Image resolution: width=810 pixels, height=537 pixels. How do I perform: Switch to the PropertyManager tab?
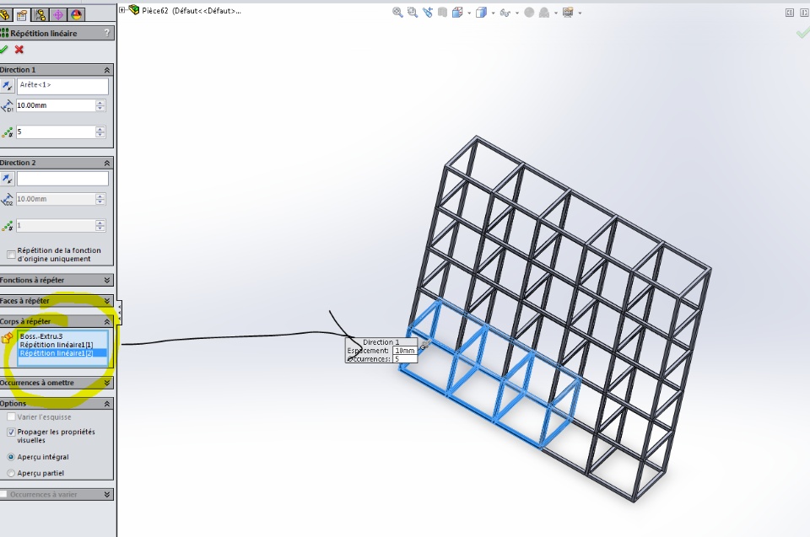pyautogui.click(x=22, y=15)
